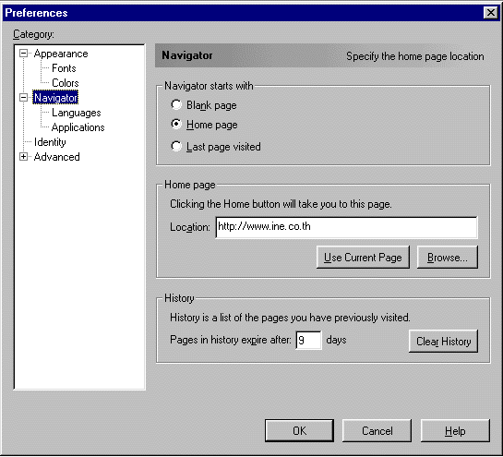Collapse the Navigator tree node
The image size is (503, 457).
pyautogui.click(x=23, y=97)
